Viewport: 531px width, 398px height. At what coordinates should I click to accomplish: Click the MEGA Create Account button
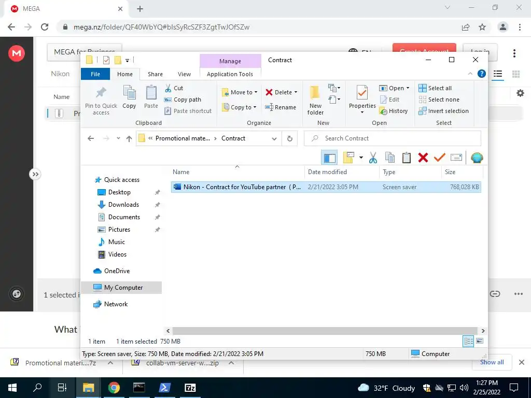[x=424, y=48]
